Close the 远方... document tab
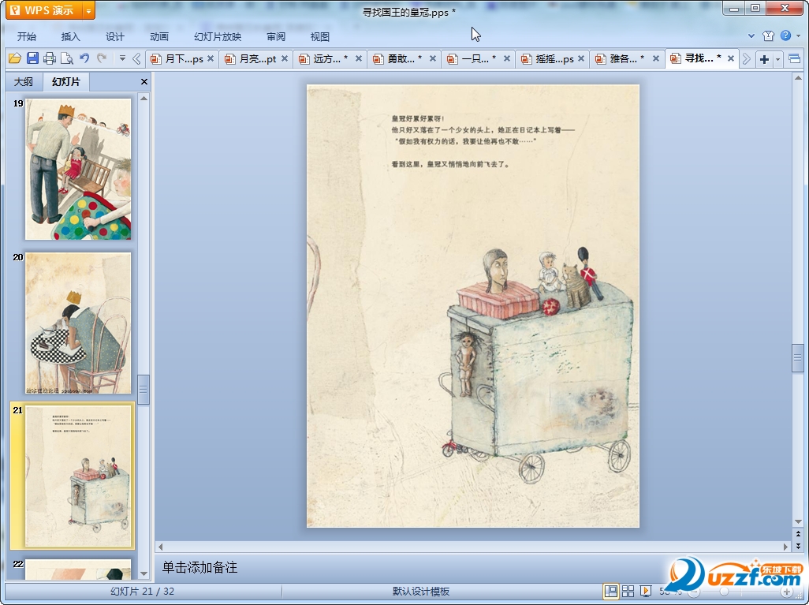 359,59
